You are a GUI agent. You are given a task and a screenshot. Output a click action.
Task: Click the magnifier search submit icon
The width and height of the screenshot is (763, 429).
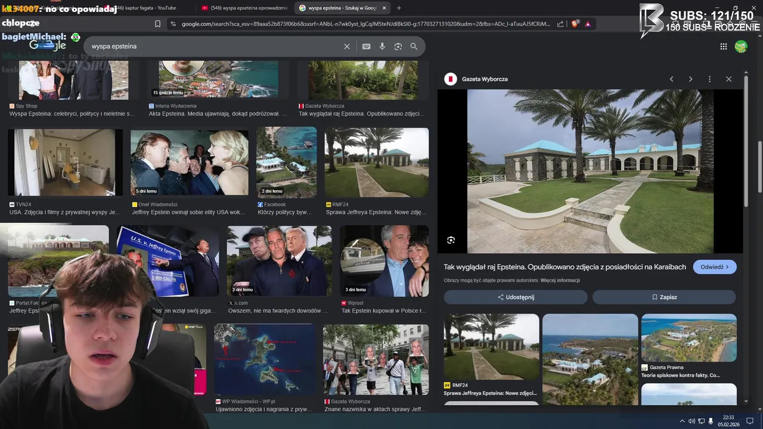pos(414,46)
